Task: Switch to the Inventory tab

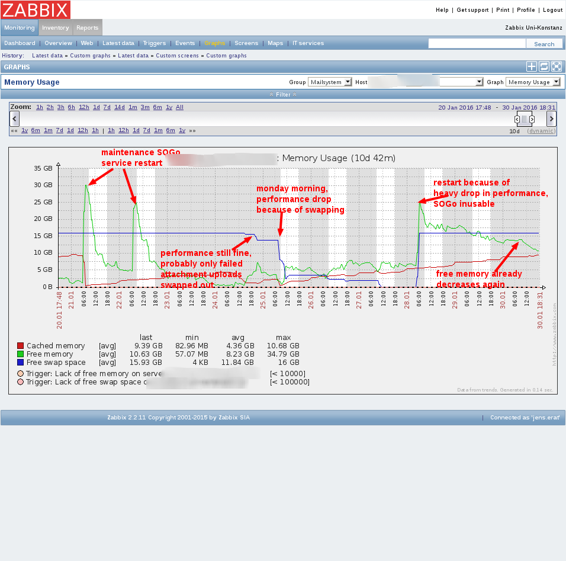Action: coord(56,28)
